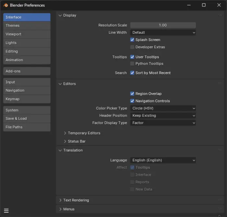Screen dimensions: 227x217
Task: Grab the Translation panel drag handle
Action: (220, 150)
